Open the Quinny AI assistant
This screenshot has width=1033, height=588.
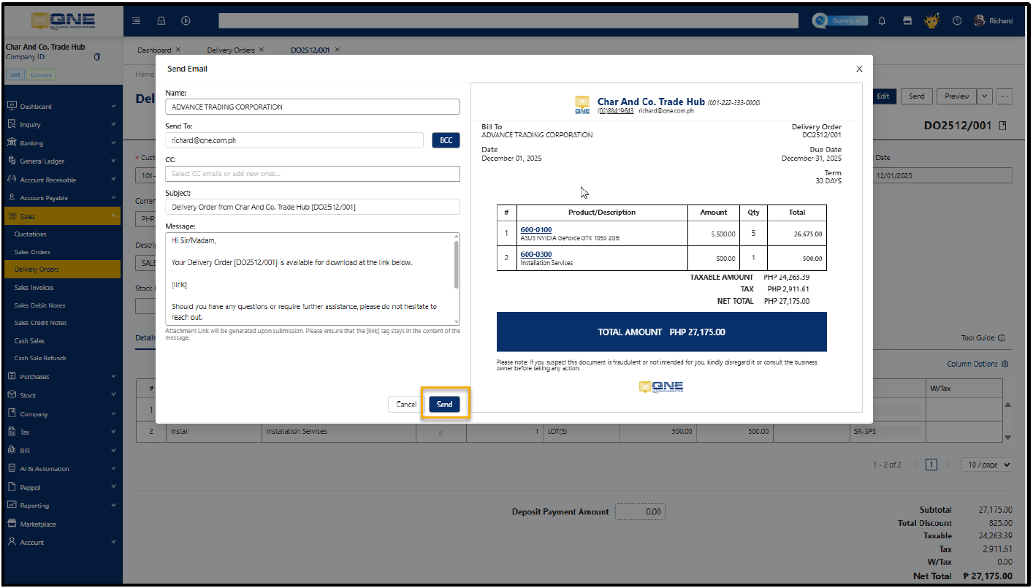tap(840, 21)
